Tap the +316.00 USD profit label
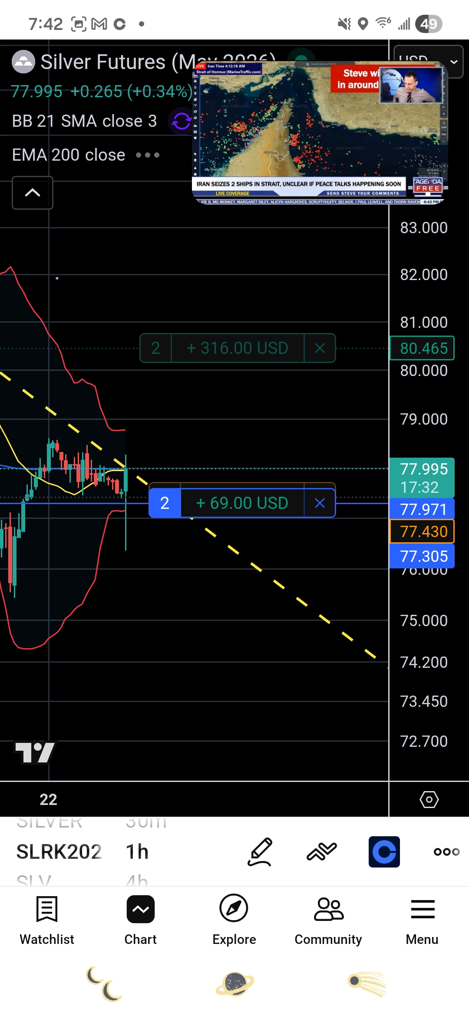The width and height of the screenshot is (469, 1016). (x=238, y=348)
